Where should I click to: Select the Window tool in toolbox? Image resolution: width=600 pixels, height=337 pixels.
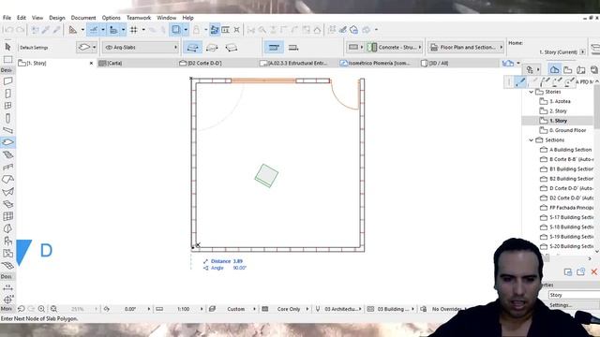[7, 106]
